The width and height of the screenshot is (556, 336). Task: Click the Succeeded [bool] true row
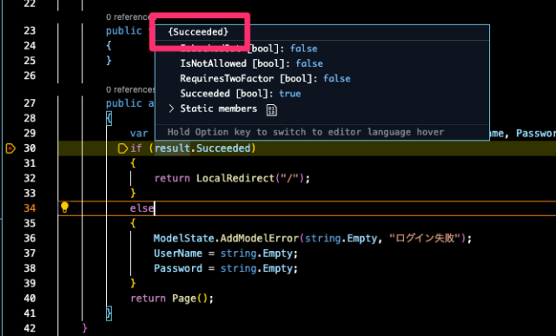pyautogui.click(x=241, y=94)
